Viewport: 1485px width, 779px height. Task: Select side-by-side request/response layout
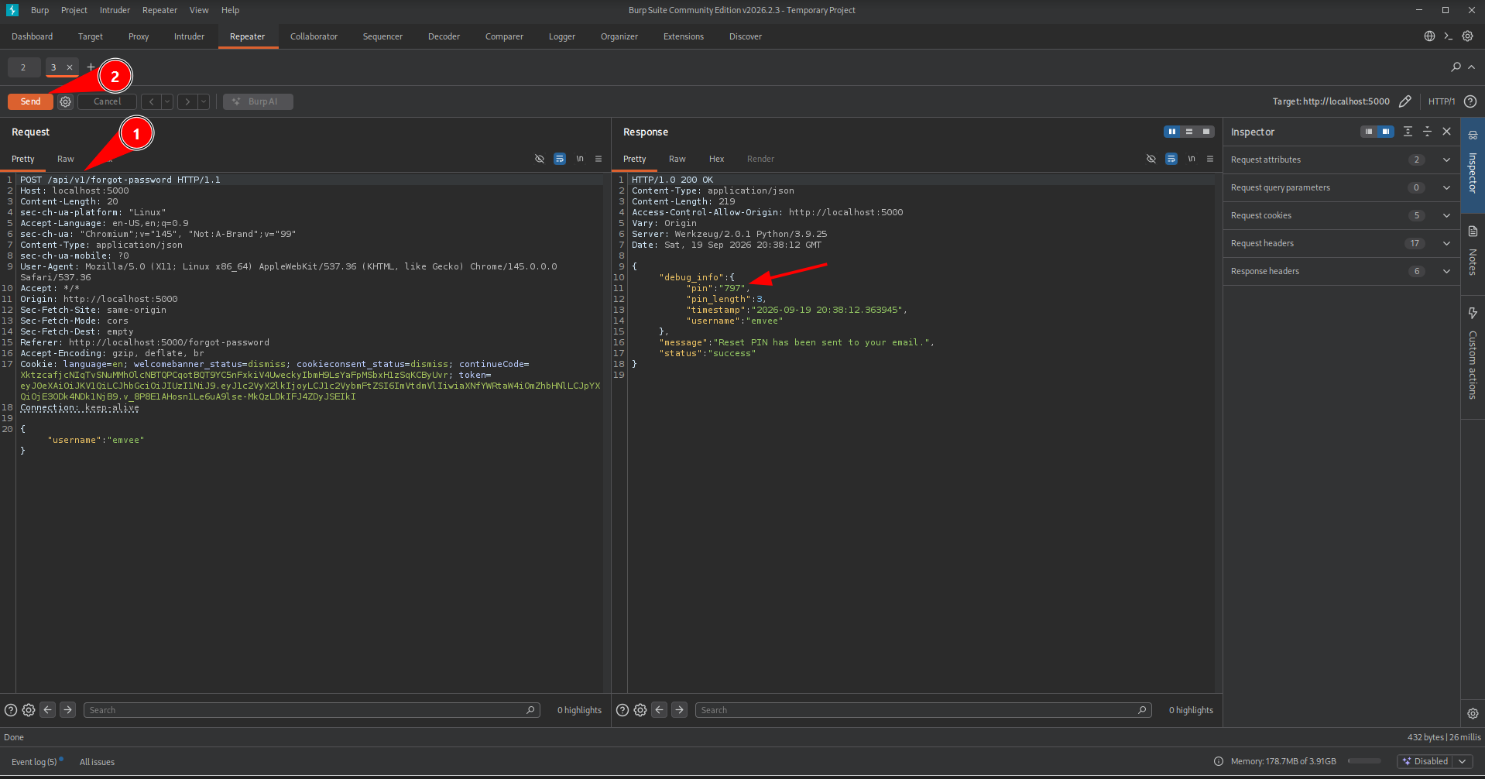pos(1172,132)
